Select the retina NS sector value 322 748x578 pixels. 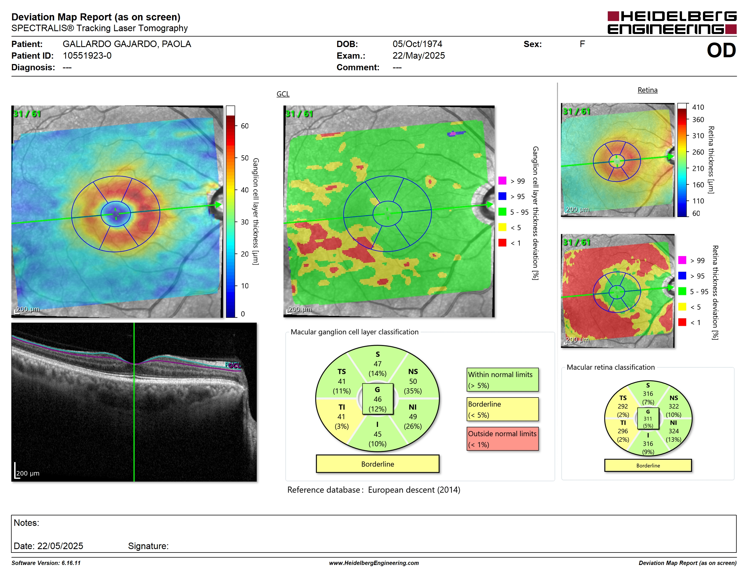tap(674, 407)
